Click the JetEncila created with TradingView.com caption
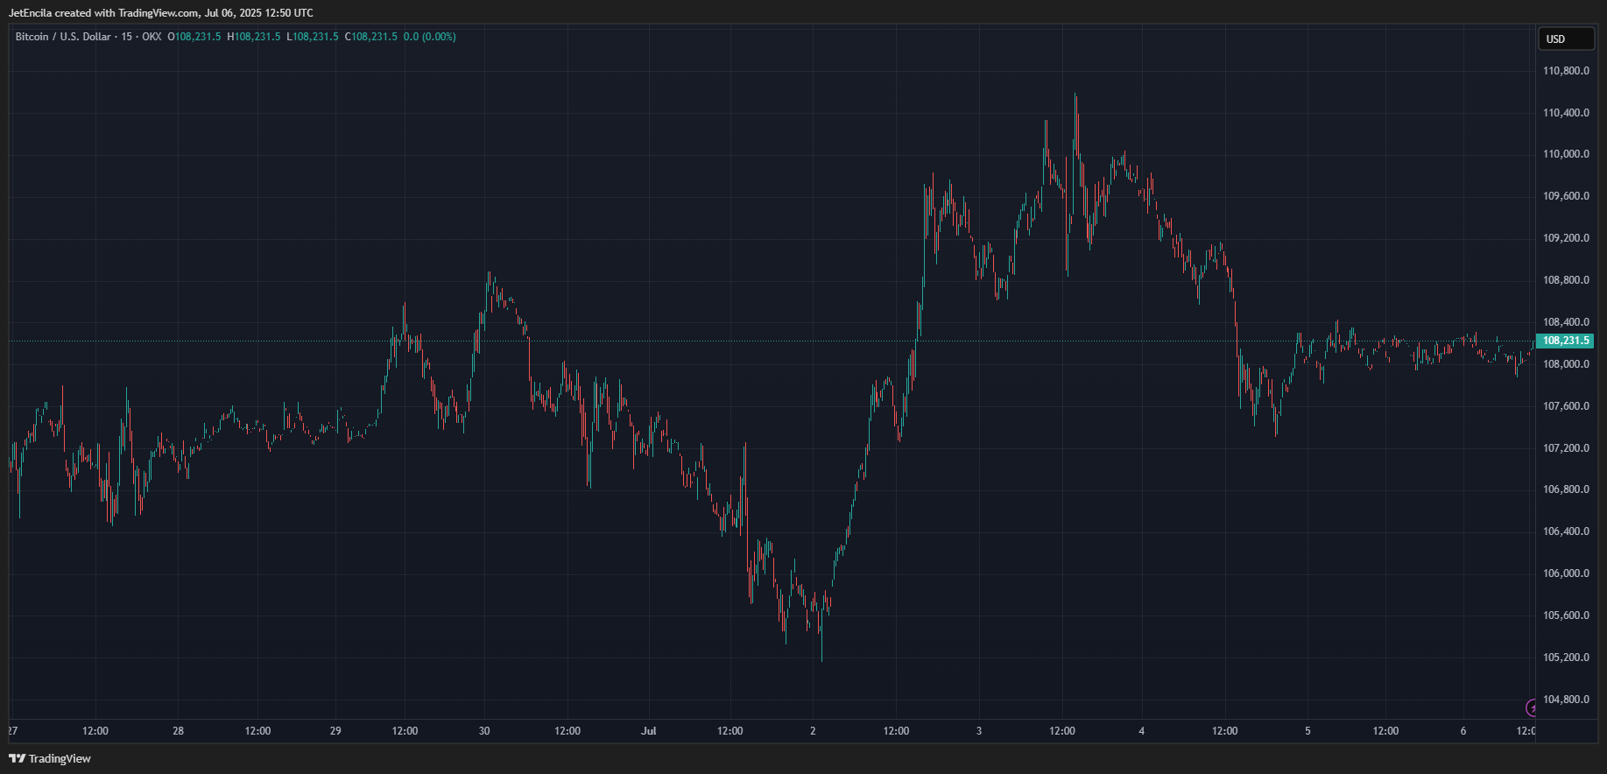The height and width of the screenshot is (774, 1607). 160,13
